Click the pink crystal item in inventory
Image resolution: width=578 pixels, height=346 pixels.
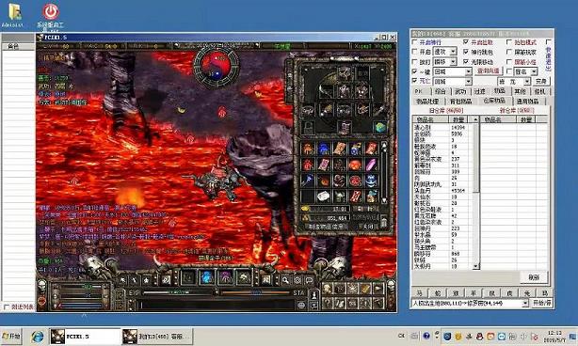tap(371, 165)
